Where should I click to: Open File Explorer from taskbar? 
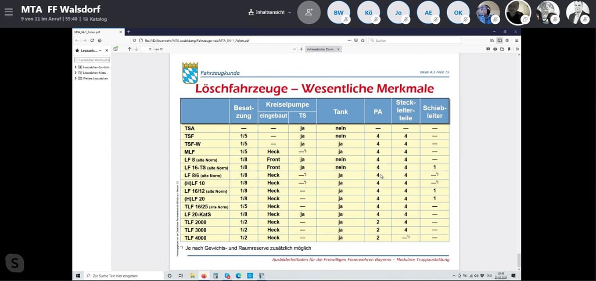pos(192,276)
